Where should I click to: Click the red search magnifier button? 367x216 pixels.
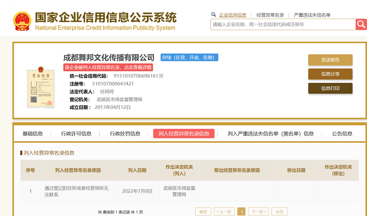tap(361, 24)
